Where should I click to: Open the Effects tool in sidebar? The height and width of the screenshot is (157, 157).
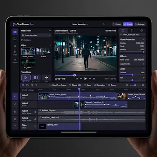click(15, 61)
